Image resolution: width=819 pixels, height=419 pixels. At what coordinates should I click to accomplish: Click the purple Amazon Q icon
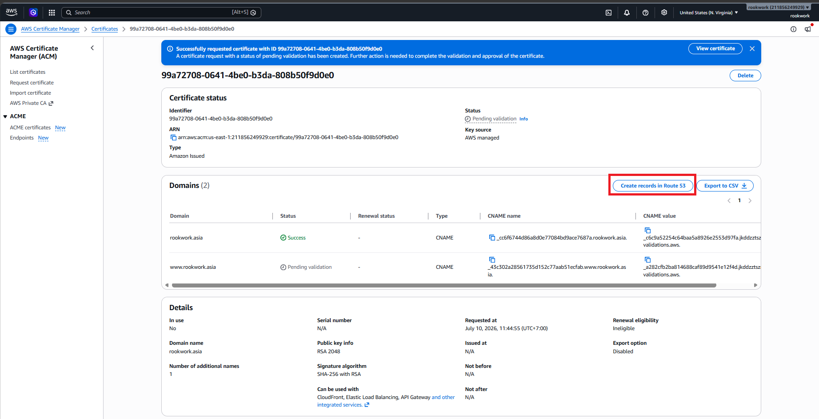tap(33, 12)
